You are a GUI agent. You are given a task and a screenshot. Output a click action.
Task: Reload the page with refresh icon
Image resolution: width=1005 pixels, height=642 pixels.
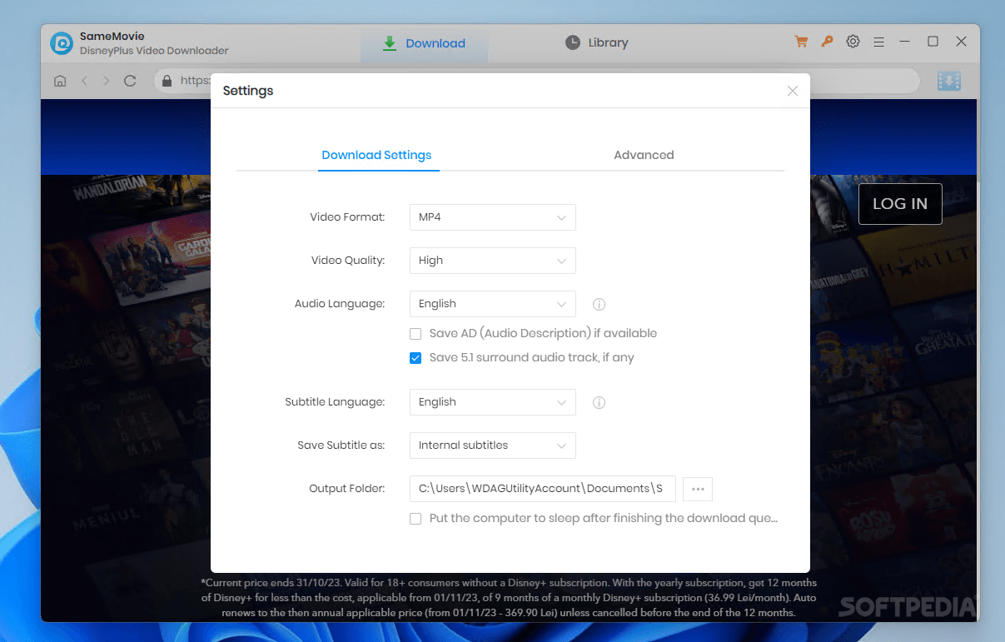tap(130, 81)
